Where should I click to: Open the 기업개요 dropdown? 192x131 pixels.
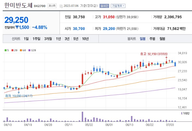[118, 6]
